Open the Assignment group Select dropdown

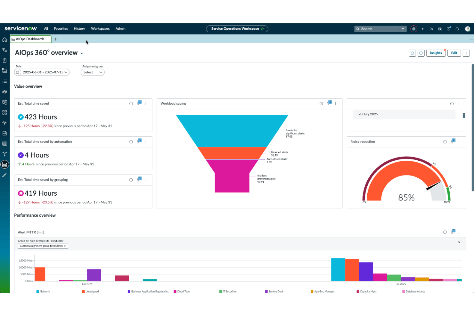tap(93, 72)
